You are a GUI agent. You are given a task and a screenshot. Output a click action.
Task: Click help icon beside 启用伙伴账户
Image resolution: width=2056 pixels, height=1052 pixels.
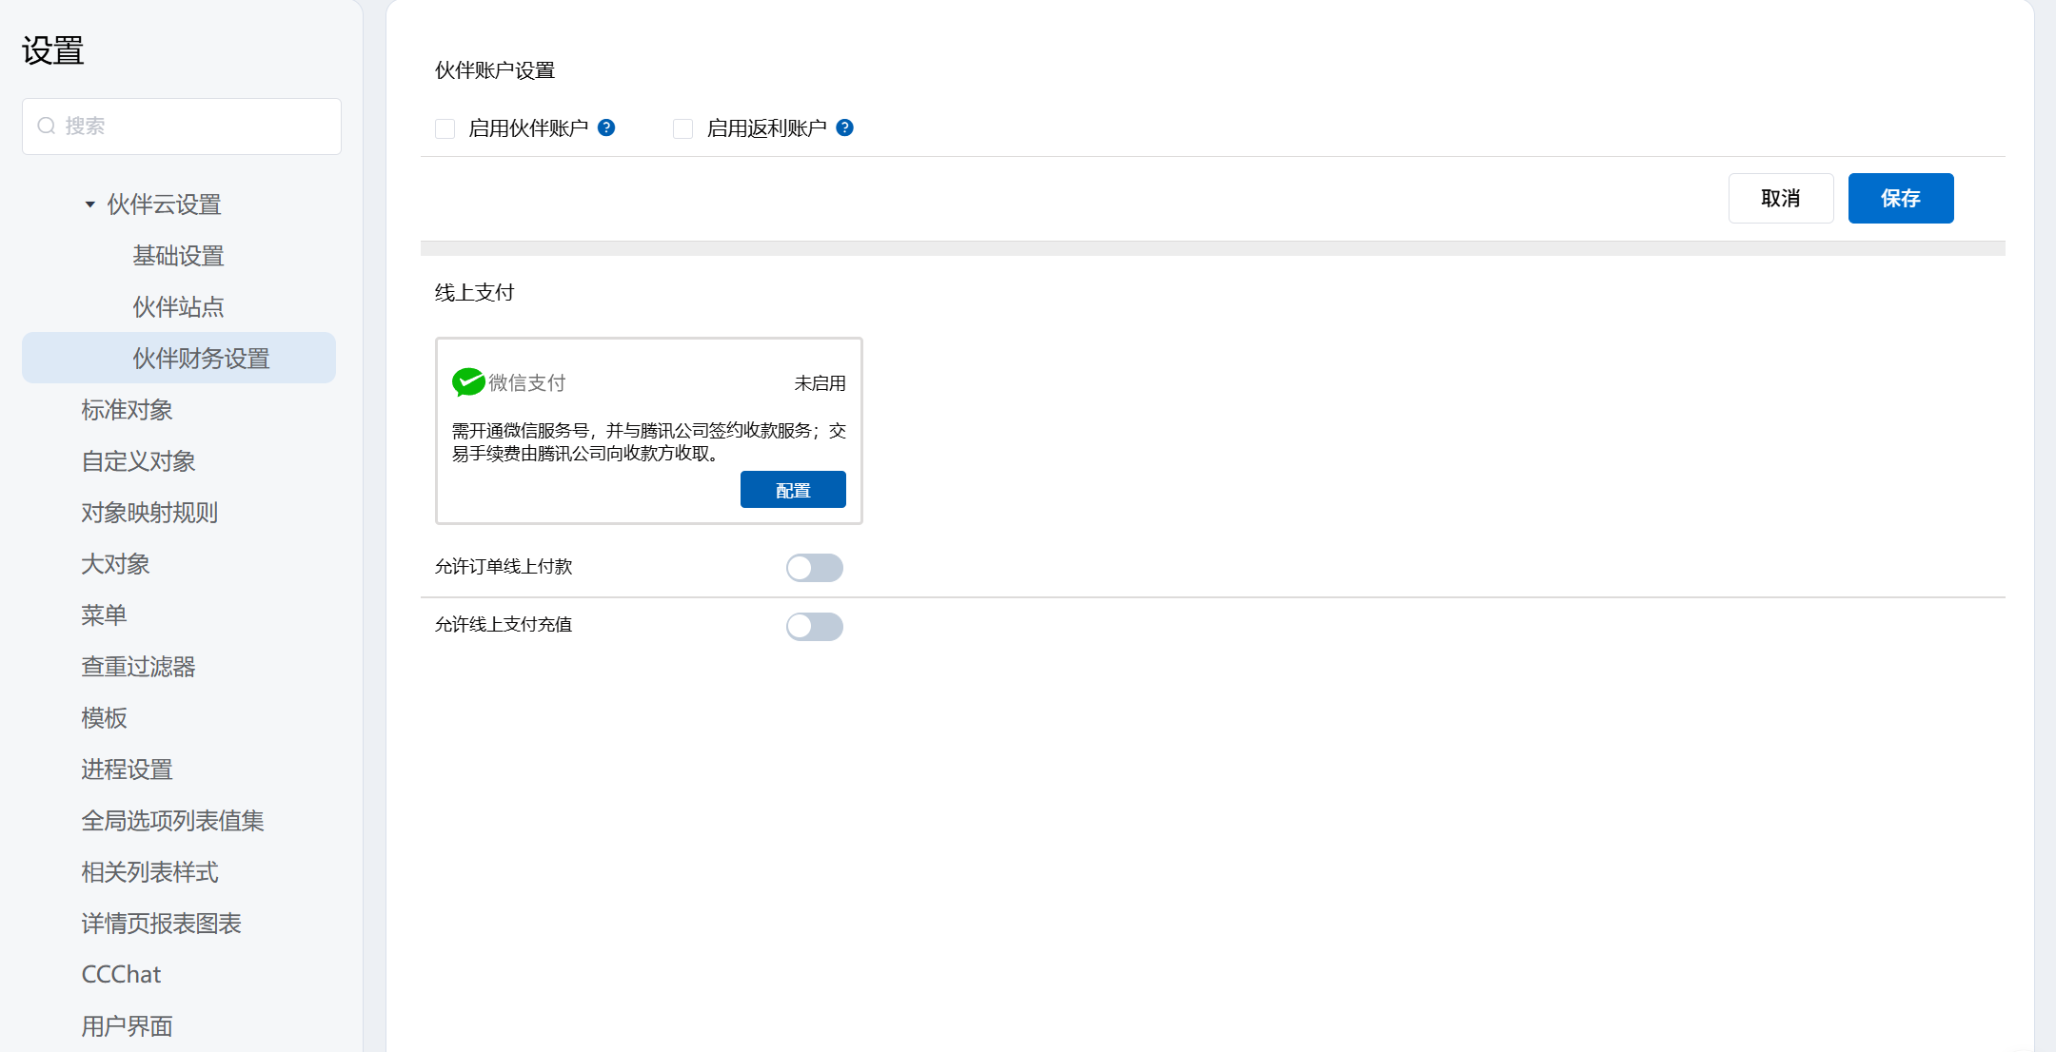point(606,127)
